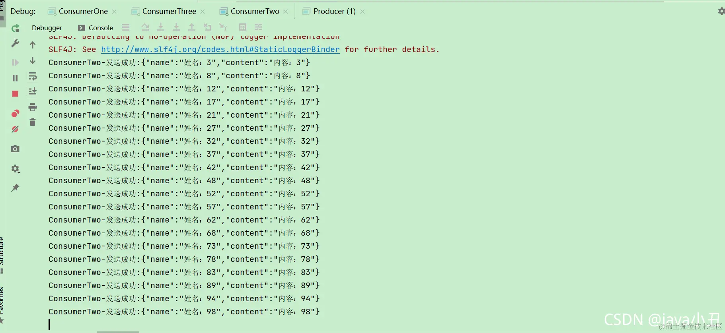Click Force Step Into button
This screenshot has width=725, height=333.
(x=176, y=27)
